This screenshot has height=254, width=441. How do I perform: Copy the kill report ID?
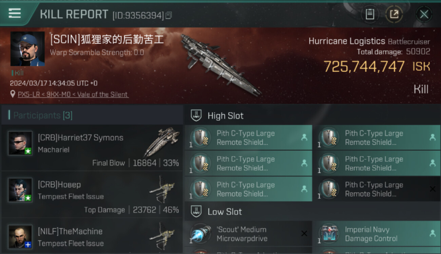pos(169,15)
